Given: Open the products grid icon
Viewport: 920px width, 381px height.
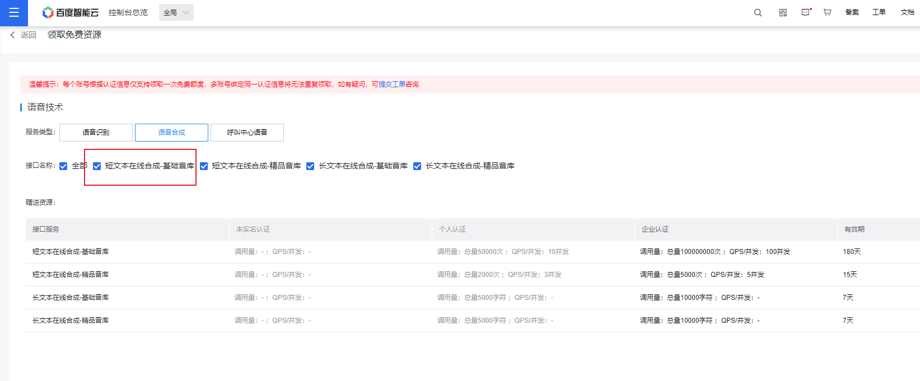Looking at the screenshot, I should tap(783, 12).
